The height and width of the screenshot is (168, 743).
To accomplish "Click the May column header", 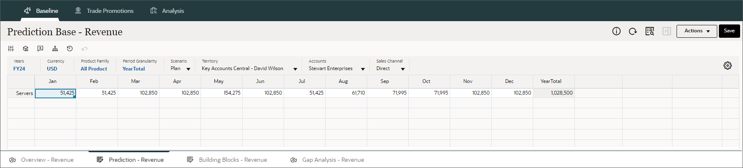I will tap(221, 81).
